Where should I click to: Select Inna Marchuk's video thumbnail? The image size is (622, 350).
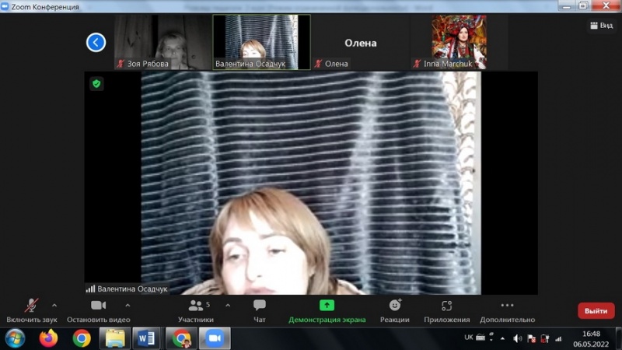460,42
